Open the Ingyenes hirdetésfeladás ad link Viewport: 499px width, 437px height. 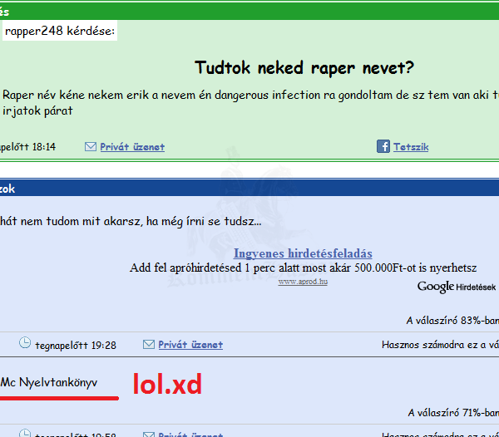(303, 253)
